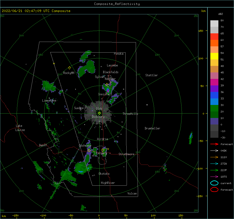Image resolution: width=234 pixels, height=219 pixels.
Task: Click the Limestone label
Action: (x=49, y=101)
